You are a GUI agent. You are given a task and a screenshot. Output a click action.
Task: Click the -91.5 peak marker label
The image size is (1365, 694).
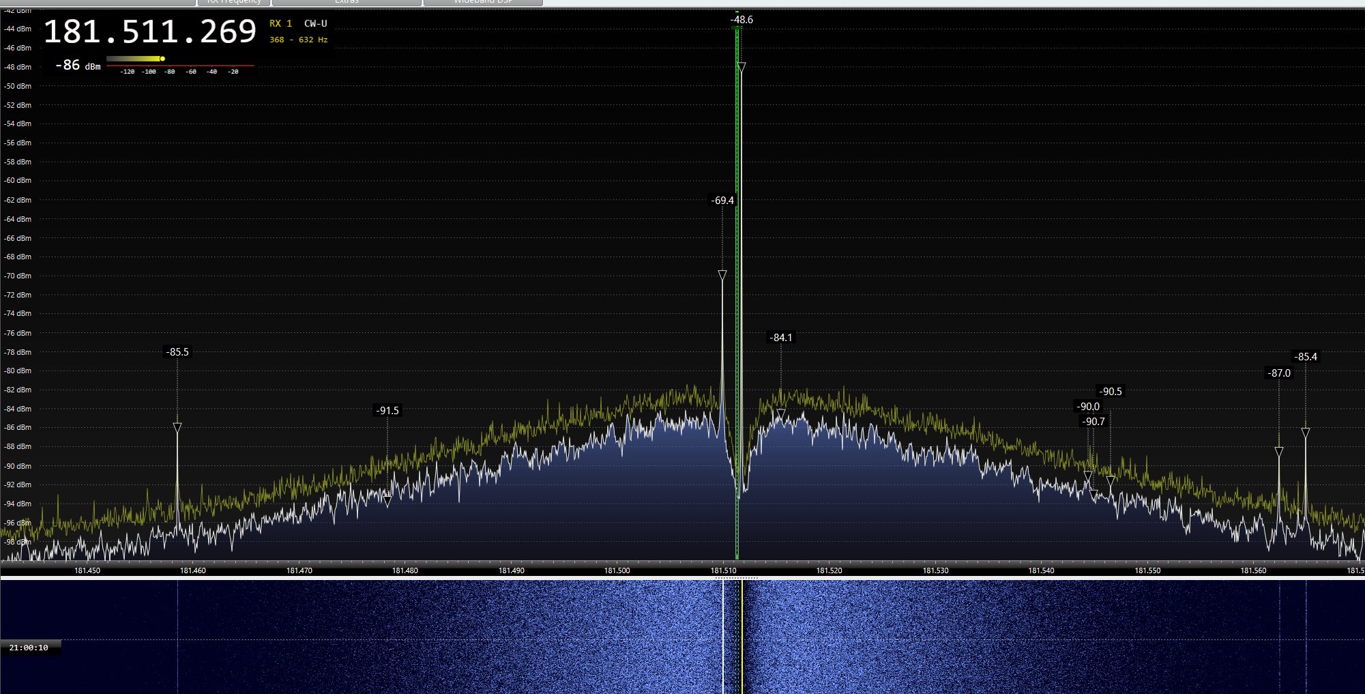[387, 411]
